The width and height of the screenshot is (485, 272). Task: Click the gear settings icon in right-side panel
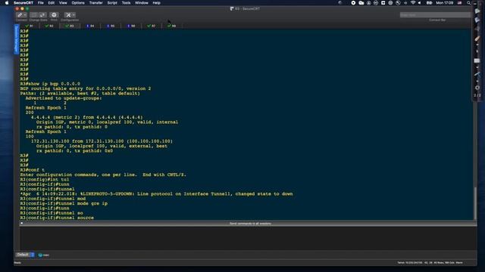[477, 88]
